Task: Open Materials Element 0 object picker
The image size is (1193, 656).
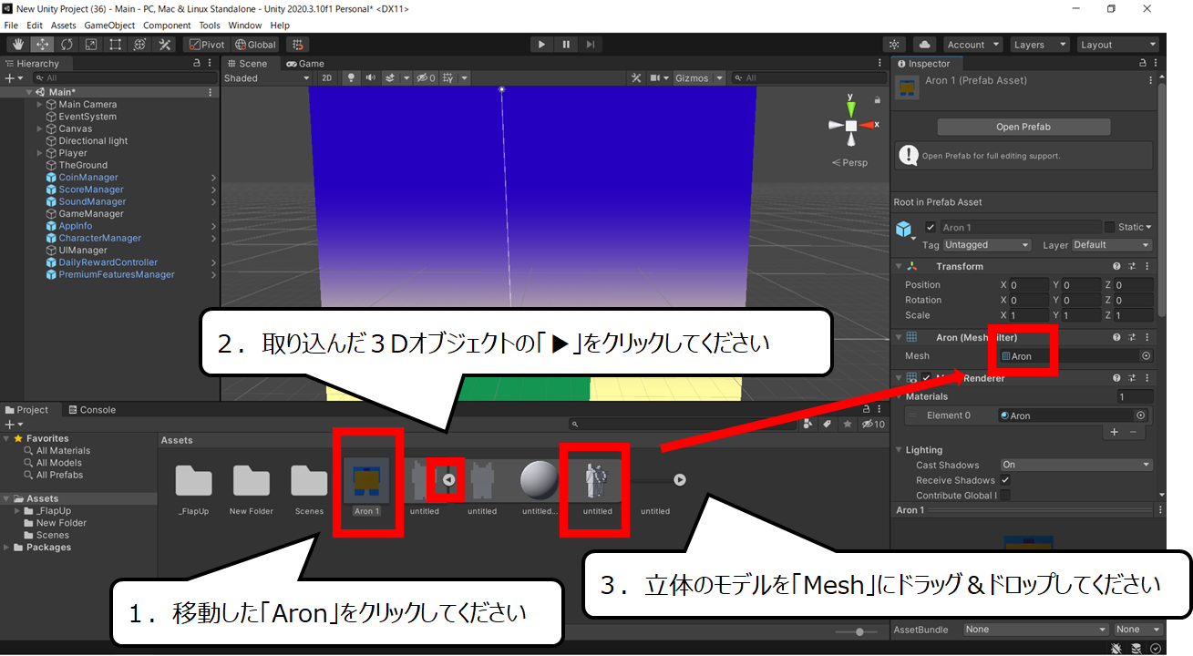Action: [1140, 415]
